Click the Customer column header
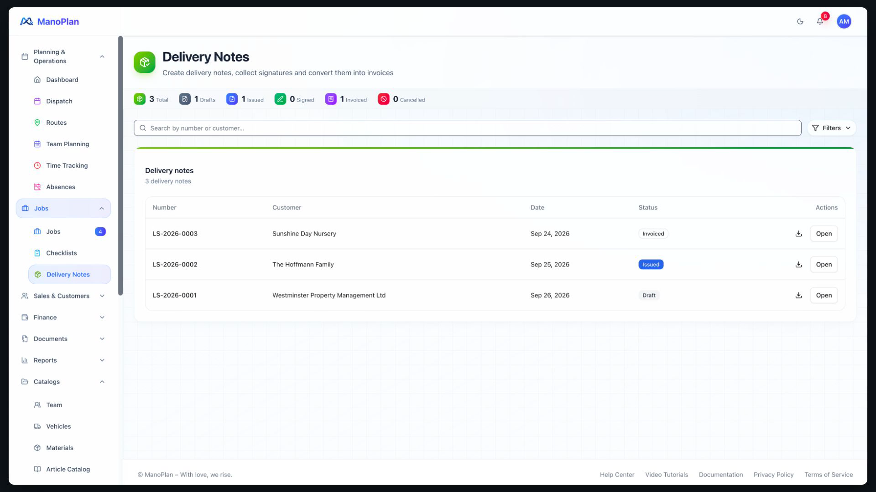This screenshot has height=492, width=876. [287, 207]
